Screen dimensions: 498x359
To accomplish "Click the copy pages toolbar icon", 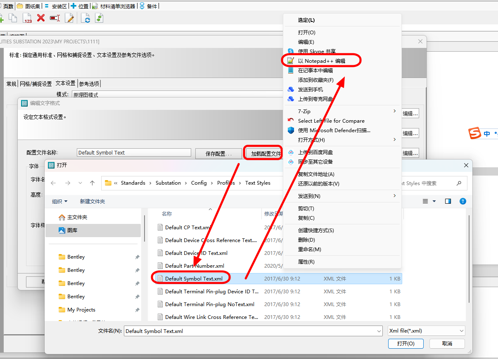I will coord(13,18).
